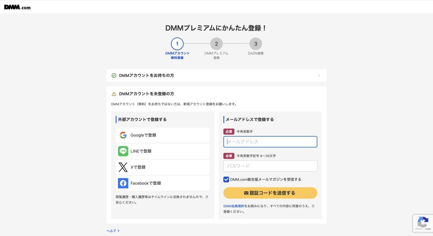Focus the メールアドレス input field
Image resolution: width=433 pixels, height=236 pixels.
tap(270, 142)
